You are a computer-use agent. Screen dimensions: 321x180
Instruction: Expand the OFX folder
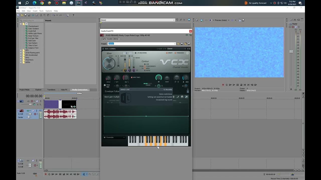[21, 50]
